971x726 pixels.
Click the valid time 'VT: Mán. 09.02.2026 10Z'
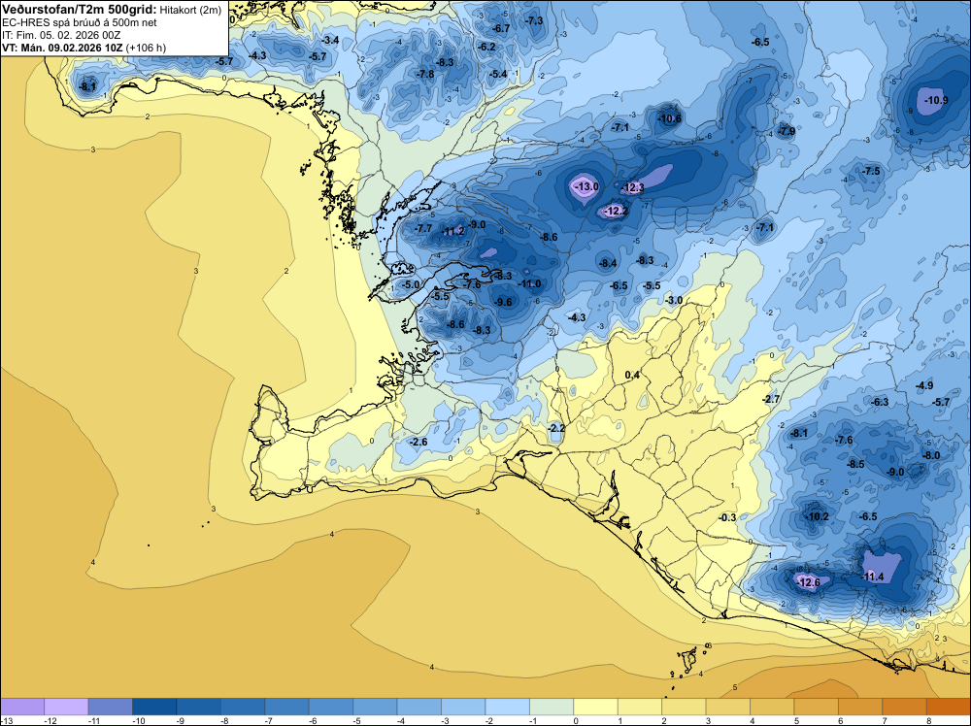[x=62, y=48]
